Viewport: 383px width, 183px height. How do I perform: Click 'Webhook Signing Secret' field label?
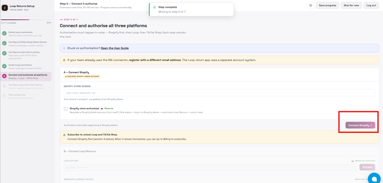coord(79,179)
